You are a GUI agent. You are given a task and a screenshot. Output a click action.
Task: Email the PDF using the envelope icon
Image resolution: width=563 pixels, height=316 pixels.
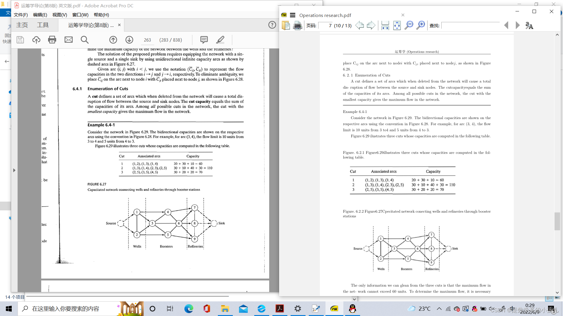tap(68, 39)
